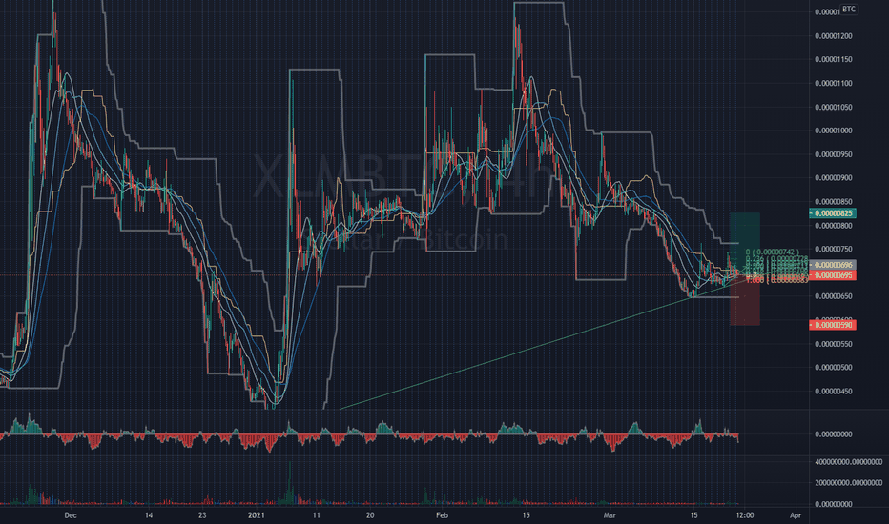Click the 0.00001050 price axis value
889x524 pixels.
coord(834,107)
